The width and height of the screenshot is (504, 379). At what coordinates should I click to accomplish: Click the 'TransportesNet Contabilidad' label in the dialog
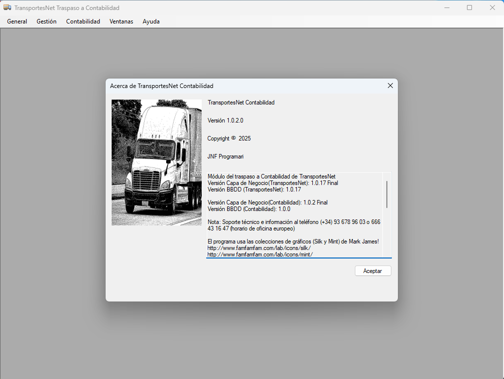click(x=241, y=102)
